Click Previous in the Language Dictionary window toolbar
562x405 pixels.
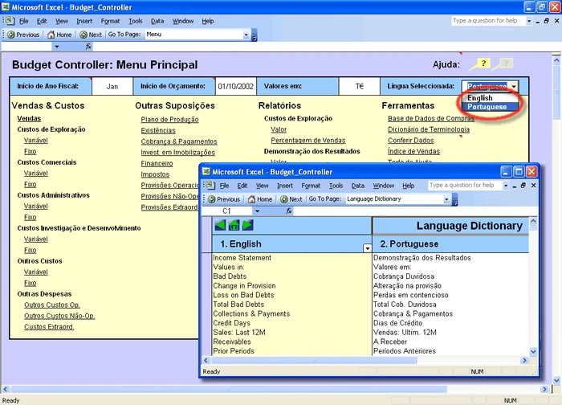(x=224, y=199)
